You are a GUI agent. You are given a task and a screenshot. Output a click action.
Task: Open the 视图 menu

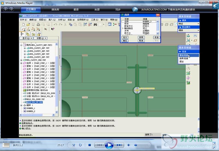43,20
